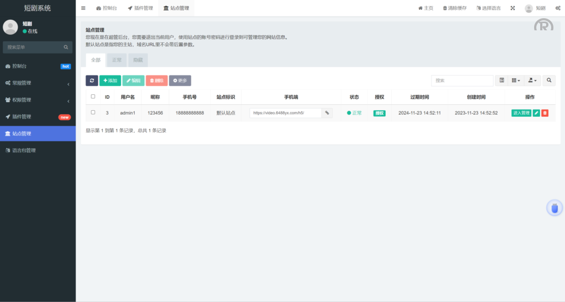Open the columns dropdown in table toolbar

516,80
